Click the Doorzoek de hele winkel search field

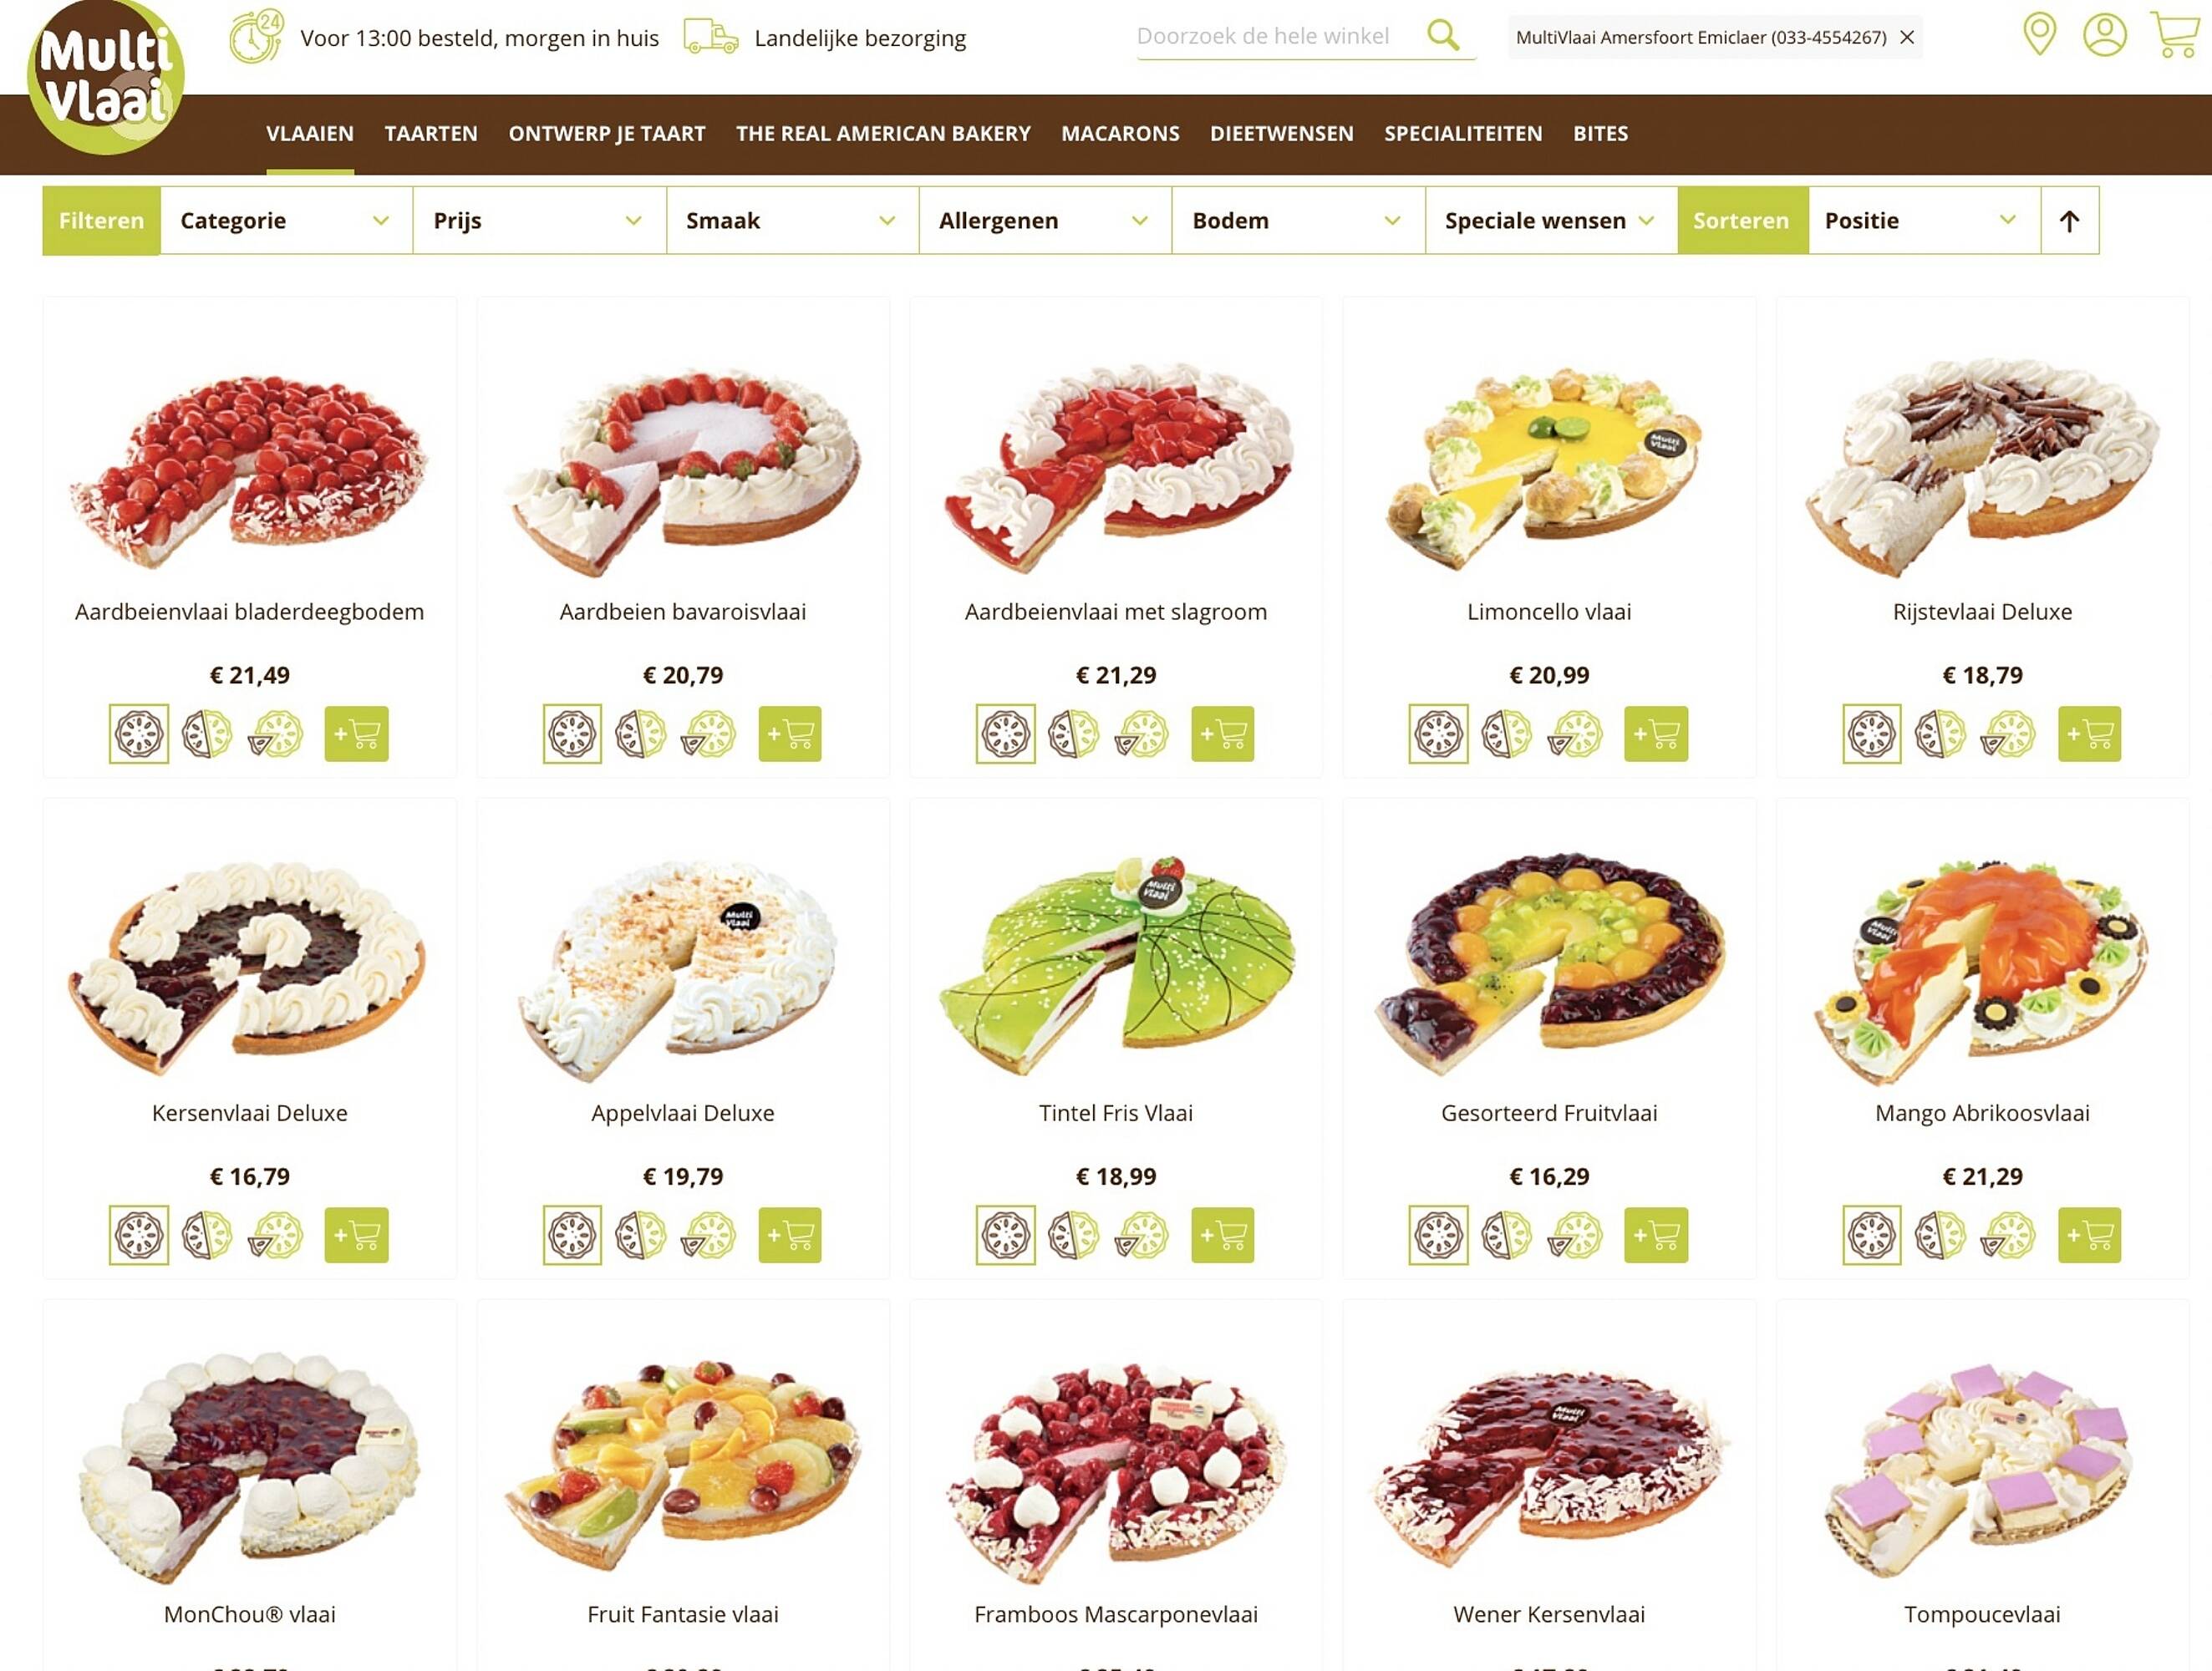[1276, 36]
